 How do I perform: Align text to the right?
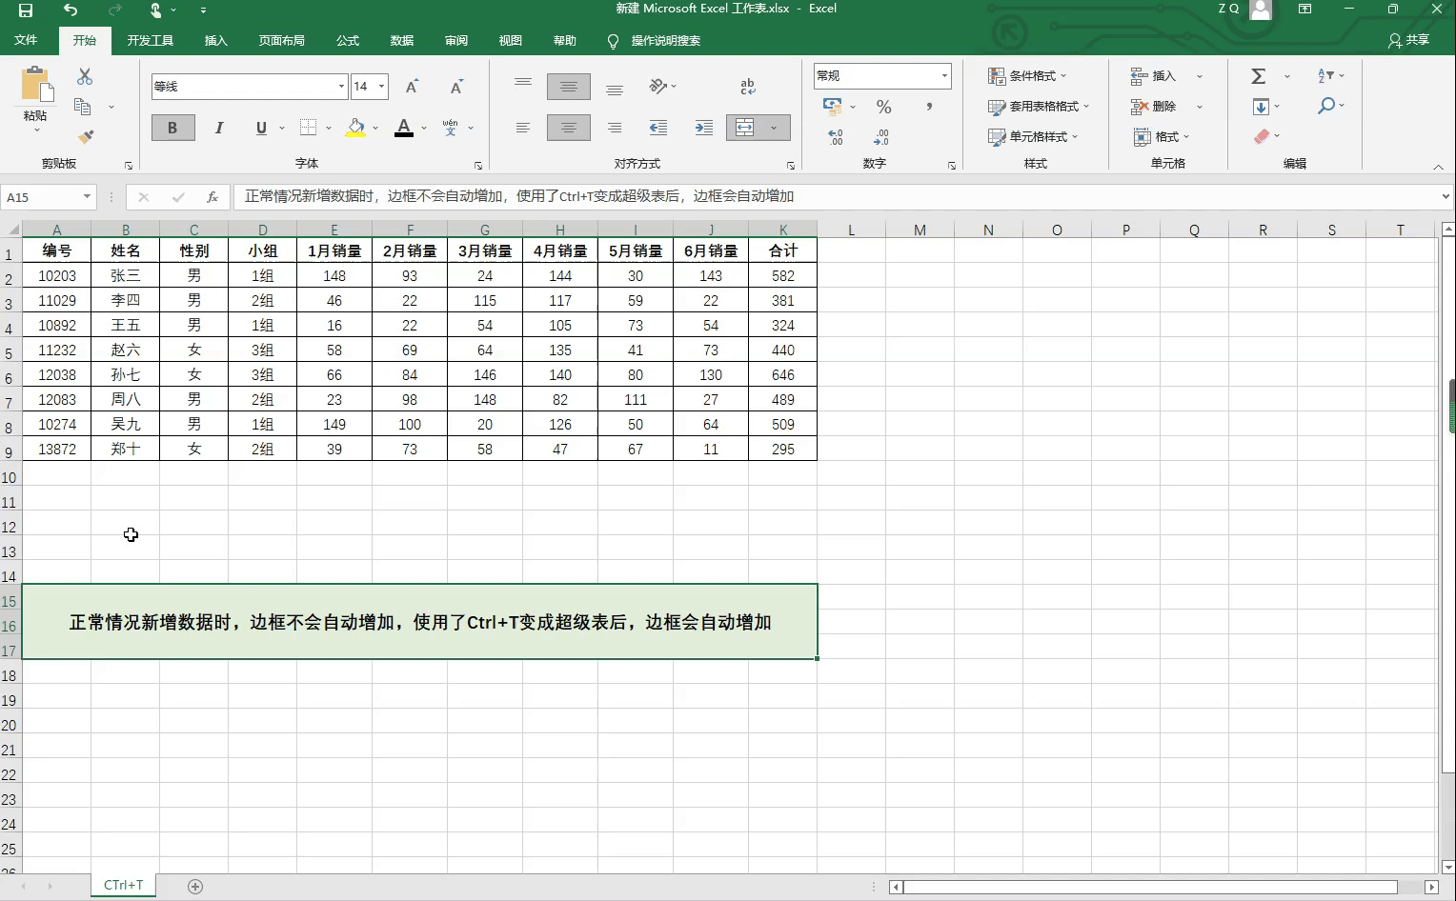pyautogui.click(x=615, y=128)
